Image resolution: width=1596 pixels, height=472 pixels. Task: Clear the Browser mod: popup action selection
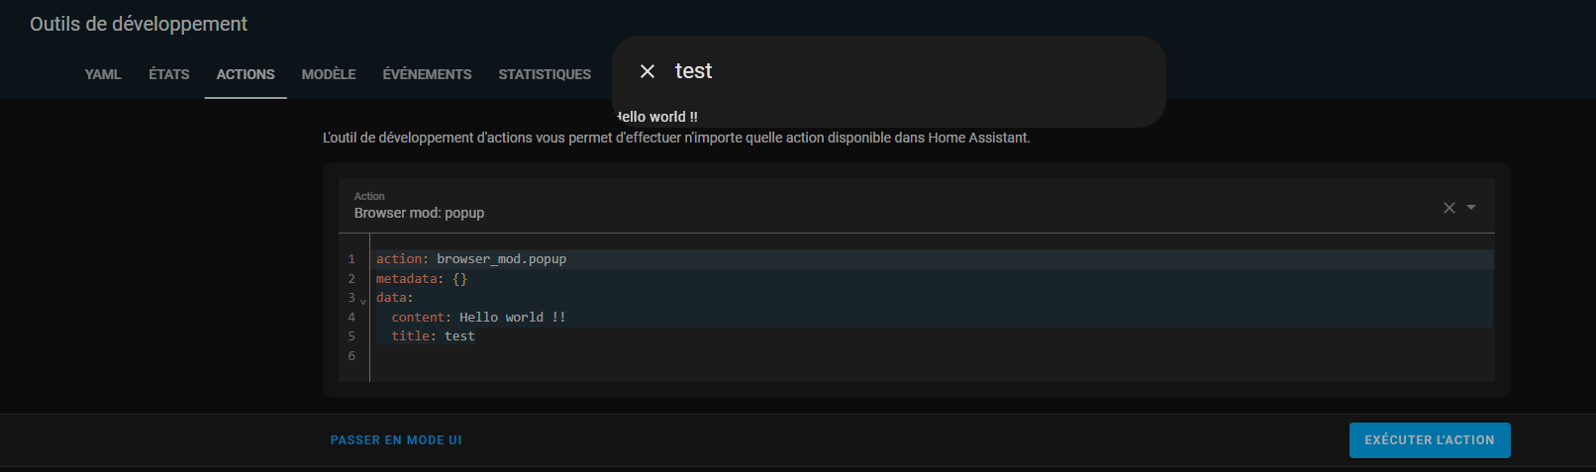[1448, 208]
